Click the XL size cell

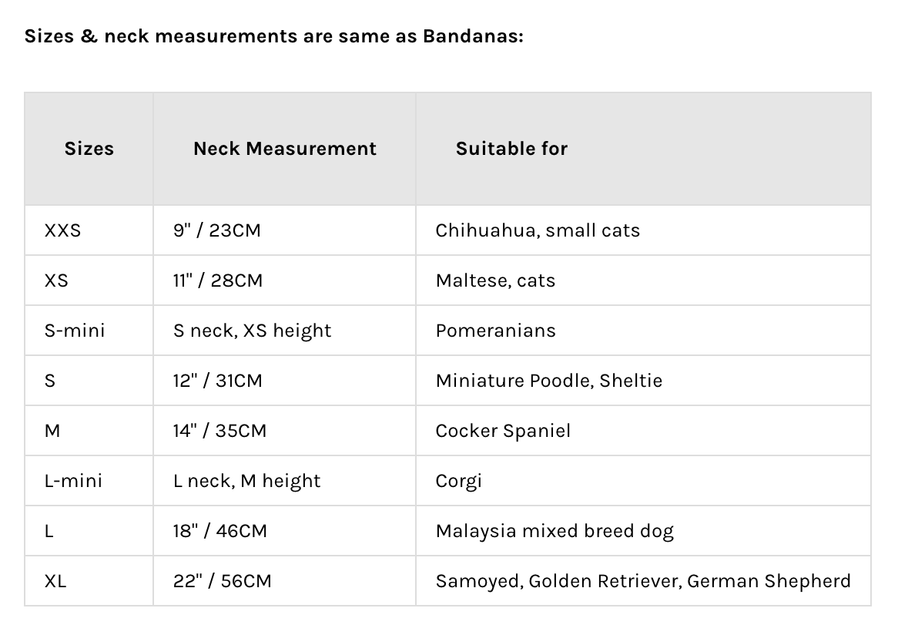point(55,581)
